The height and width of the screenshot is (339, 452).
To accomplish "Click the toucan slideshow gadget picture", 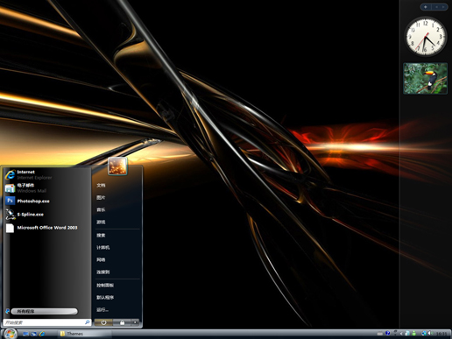I will tap(426, 78).
